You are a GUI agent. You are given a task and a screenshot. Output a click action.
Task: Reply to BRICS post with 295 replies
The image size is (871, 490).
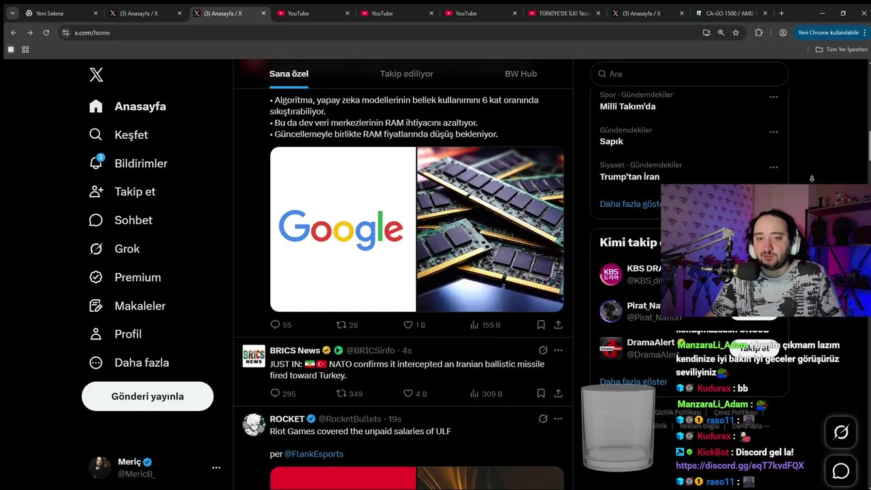coord(283,393)
